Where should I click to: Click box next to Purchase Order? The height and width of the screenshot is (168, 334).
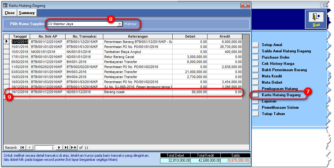[x=256, y=57]
